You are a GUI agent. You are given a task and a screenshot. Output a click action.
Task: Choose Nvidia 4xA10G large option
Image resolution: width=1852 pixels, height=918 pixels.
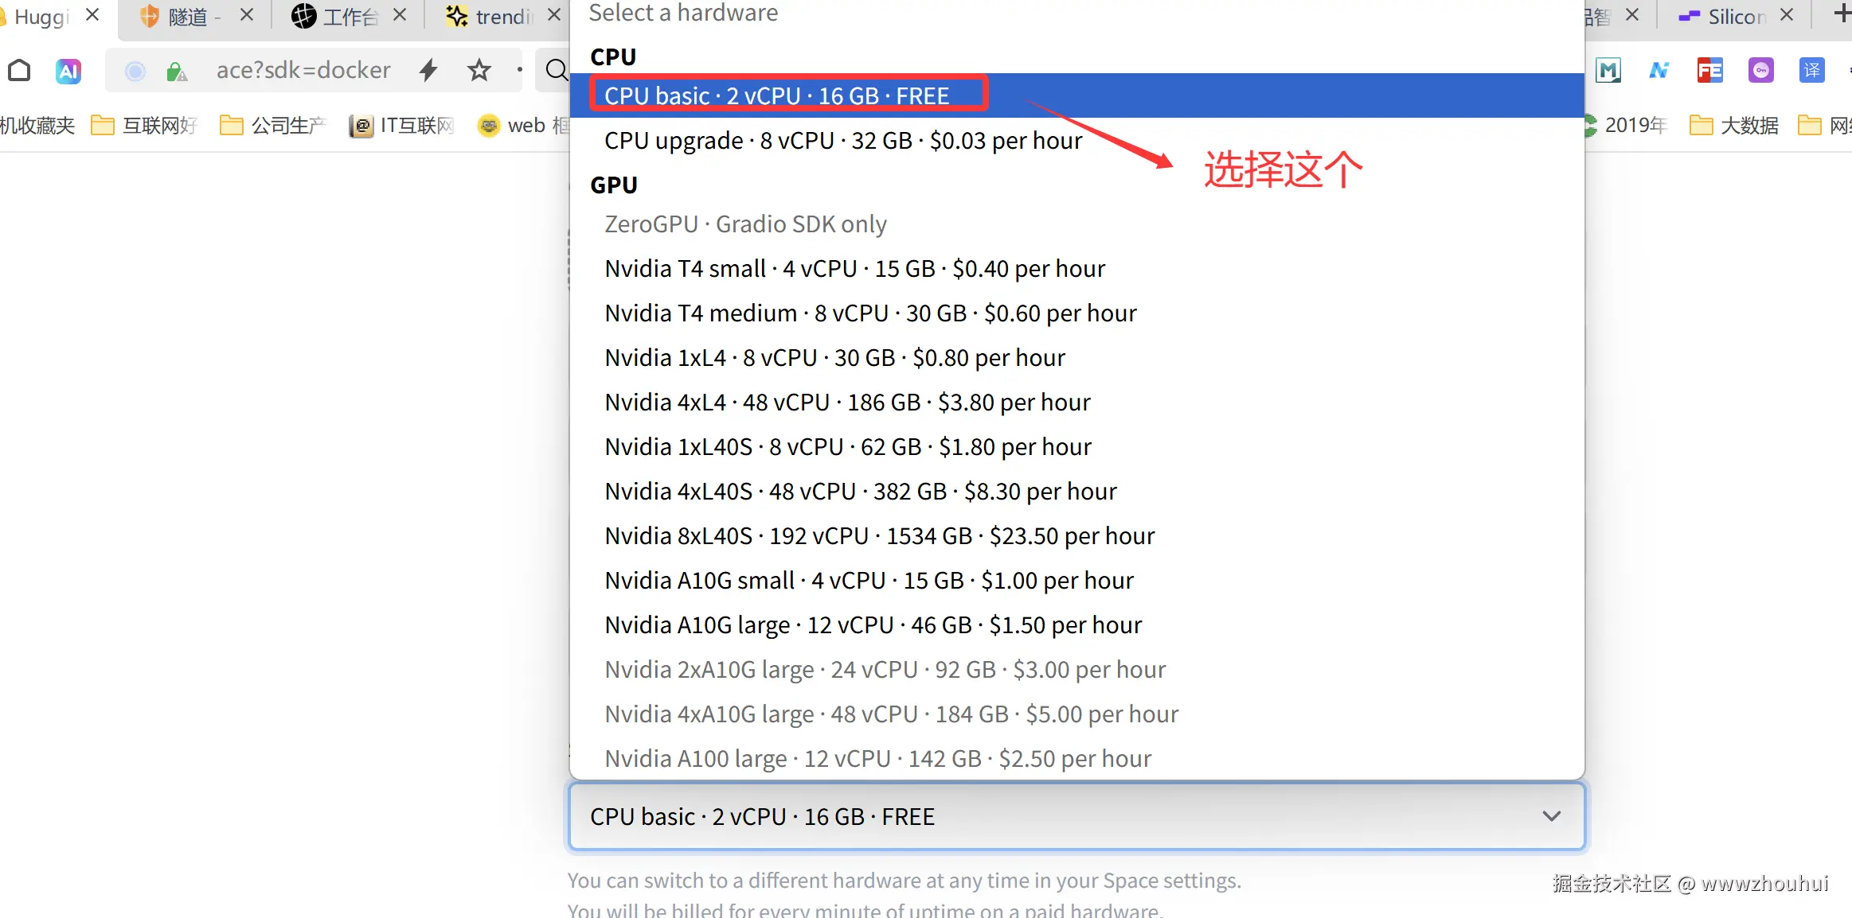coord(1076,714)
